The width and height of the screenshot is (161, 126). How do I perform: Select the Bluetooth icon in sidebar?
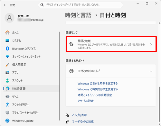(7, 49)
